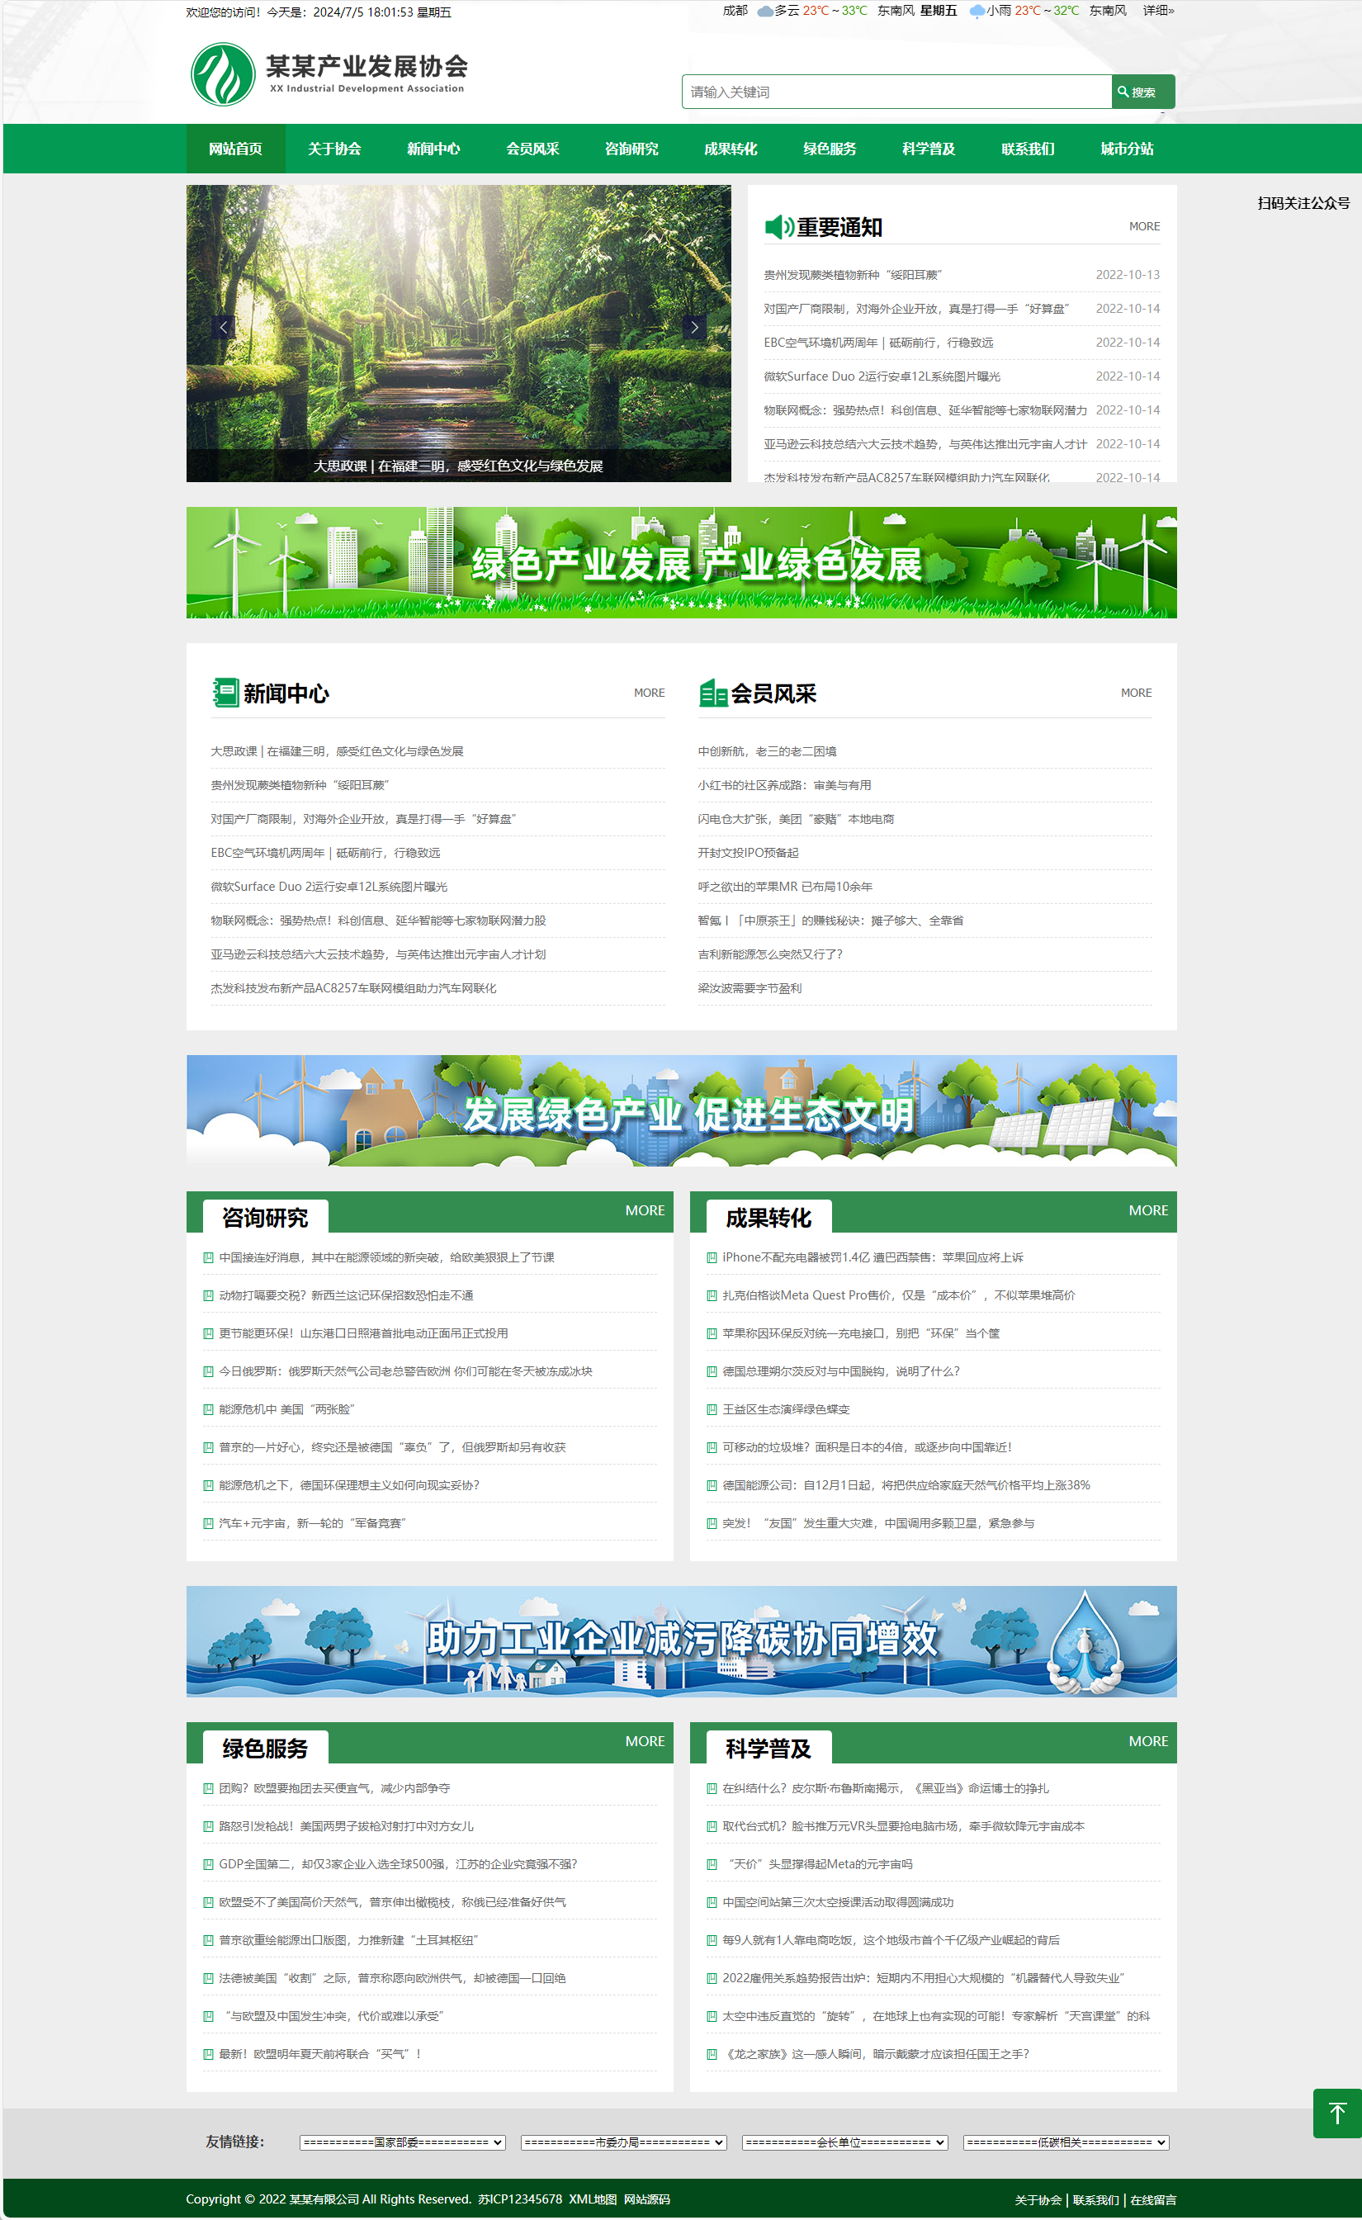
Task: Click footer 关于协会 link
Action: [x=1038, y=2200]
